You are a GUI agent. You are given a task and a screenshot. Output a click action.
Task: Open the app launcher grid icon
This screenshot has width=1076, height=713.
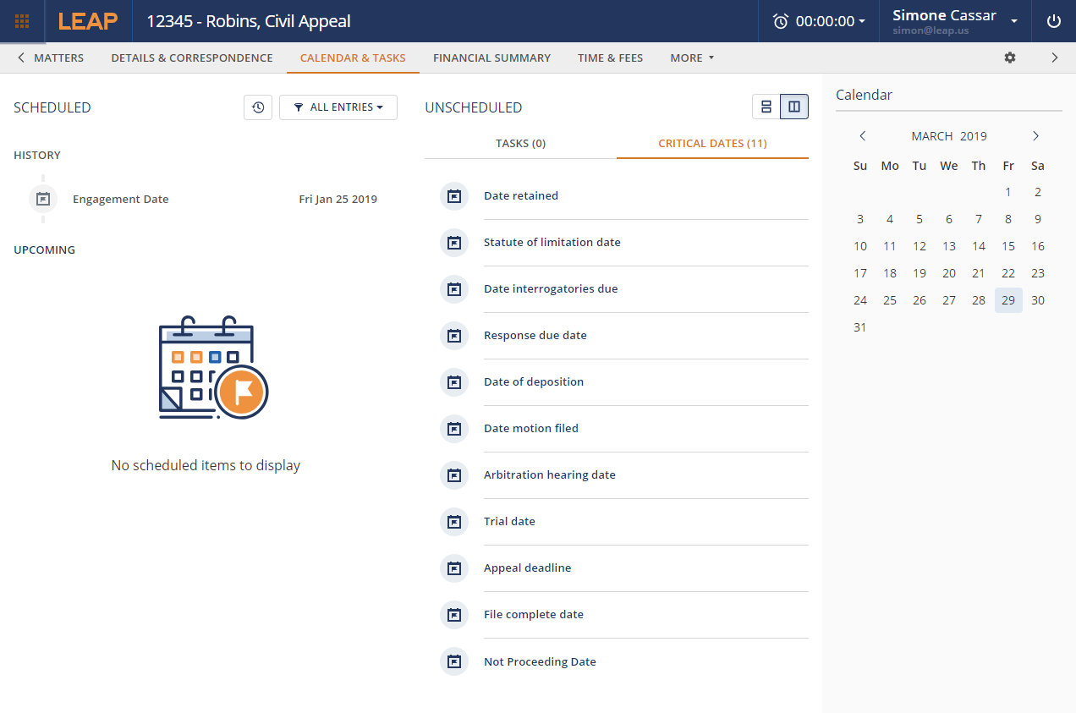click(23, 21)
